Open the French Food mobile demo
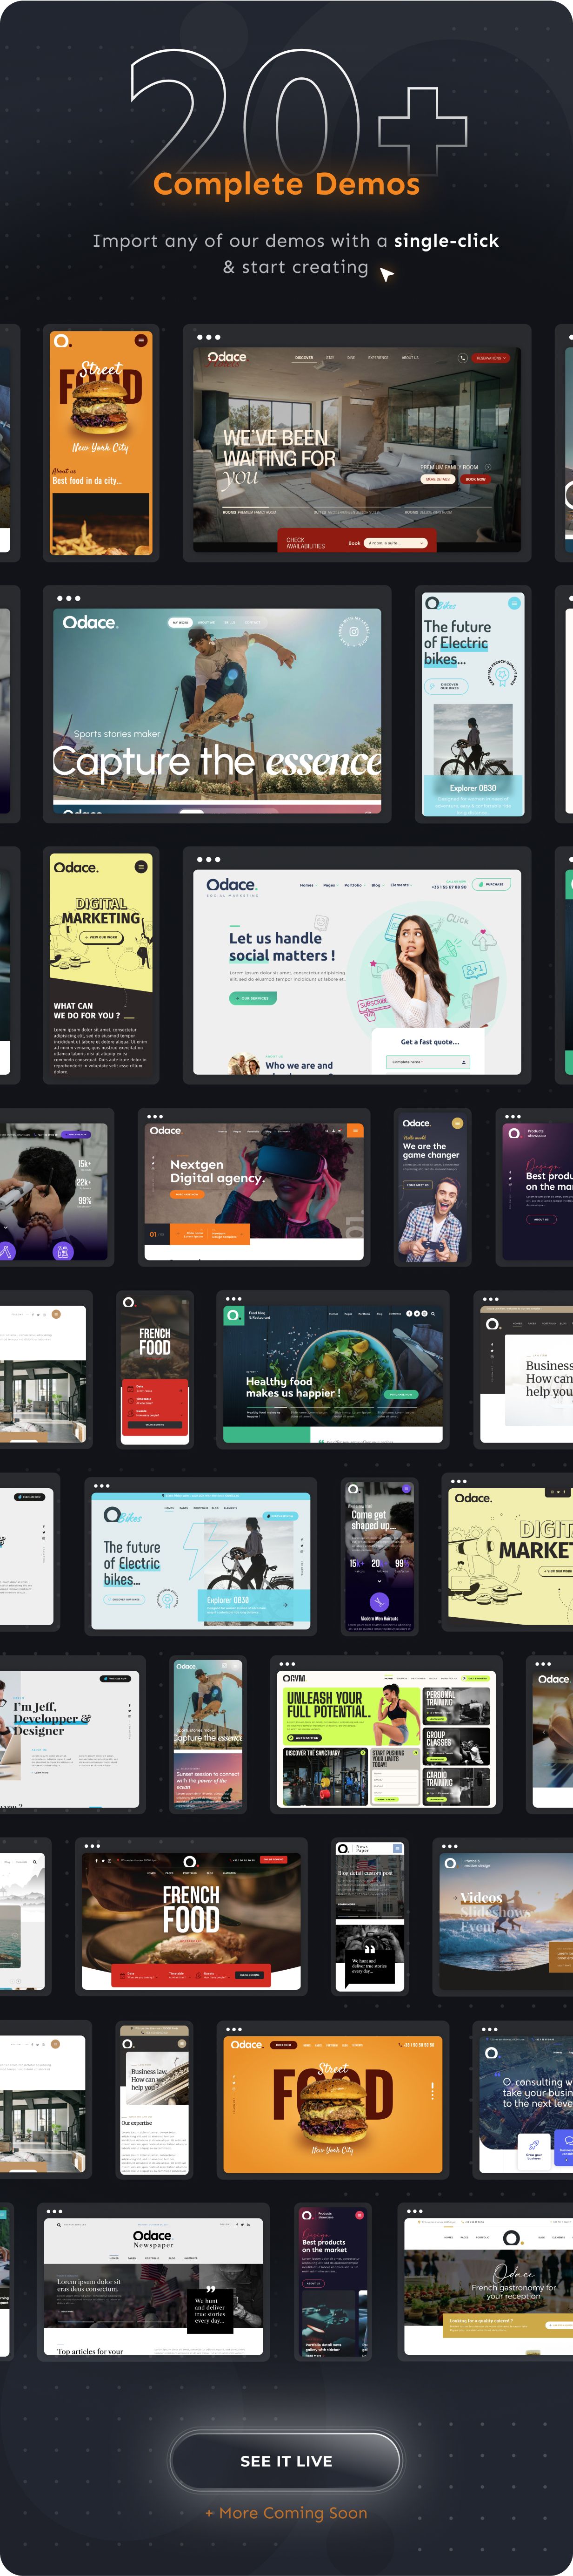This screenshot has width=573, height=2576. point(155,1369)
